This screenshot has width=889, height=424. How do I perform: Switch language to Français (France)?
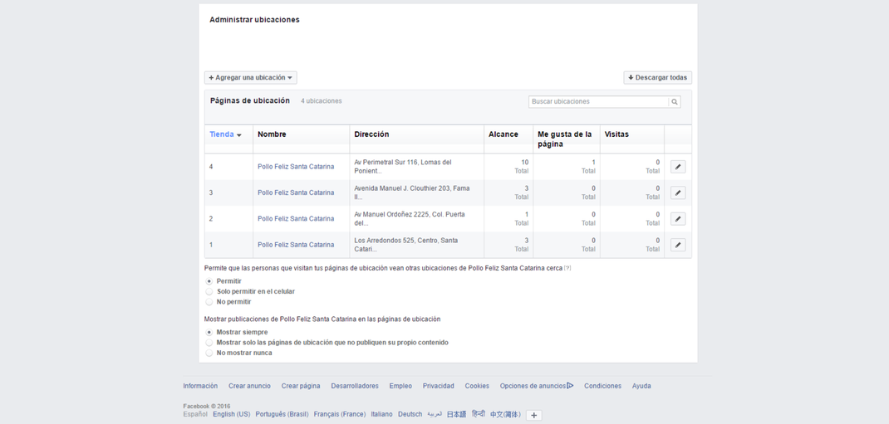click(x=340, y=414)
